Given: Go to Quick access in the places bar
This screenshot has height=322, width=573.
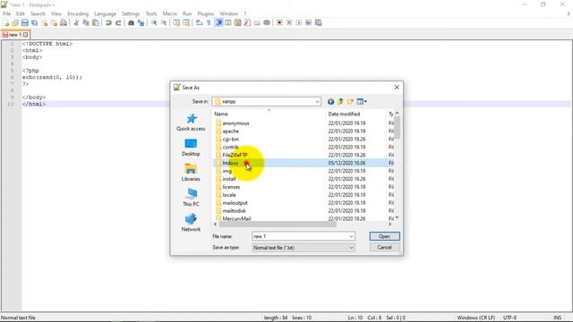Looking at the screenshot, I should click(191, 123).
